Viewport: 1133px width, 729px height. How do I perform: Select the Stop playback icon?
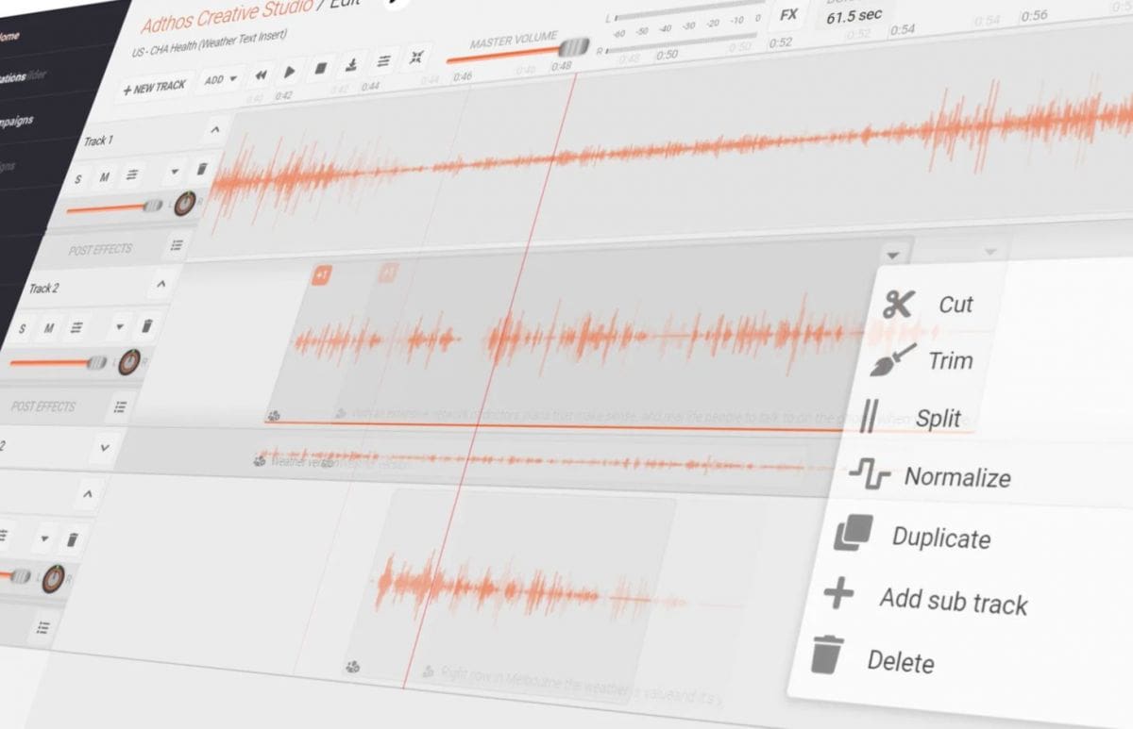pyautogui.click(x=320, y=69)
